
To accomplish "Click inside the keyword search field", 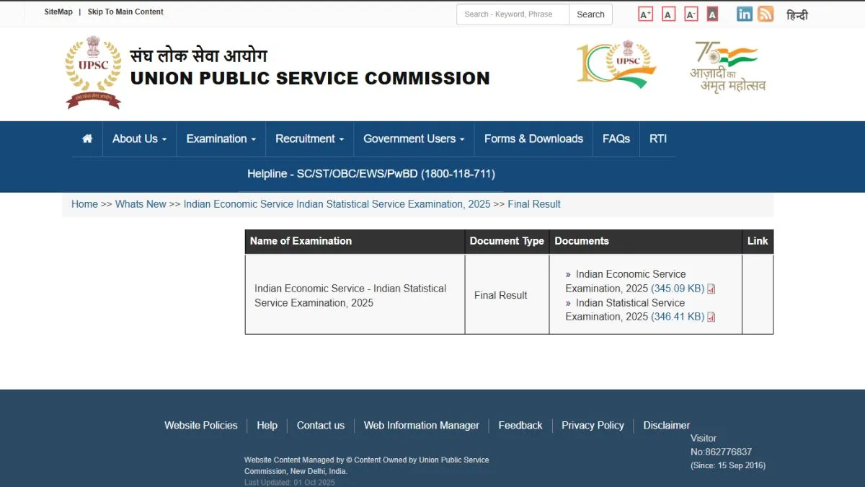I will click(512, 14).
